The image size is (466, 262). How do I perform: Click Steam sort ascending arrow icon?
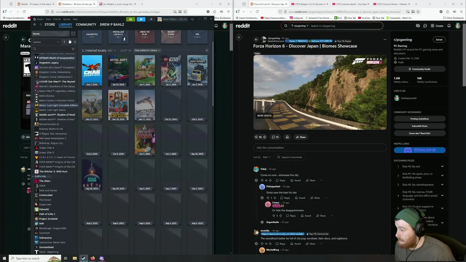[x=64, y=42]
